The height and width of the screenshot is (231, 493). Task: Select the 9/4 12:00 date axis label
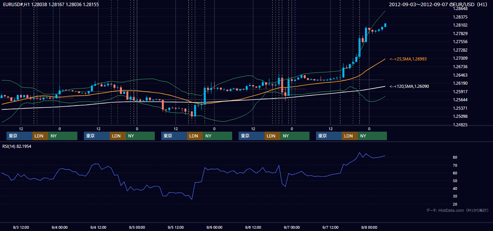(98, 227)
